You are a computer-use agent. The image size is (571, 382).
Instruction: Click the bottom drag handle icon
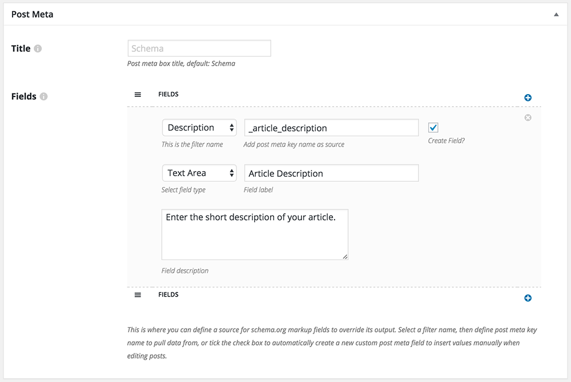(x=138, y=295)
